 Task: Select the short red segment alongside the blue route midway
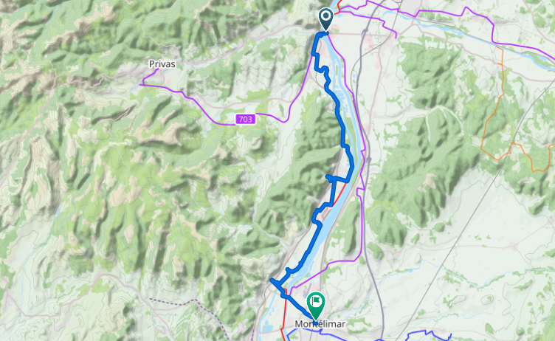339,193
